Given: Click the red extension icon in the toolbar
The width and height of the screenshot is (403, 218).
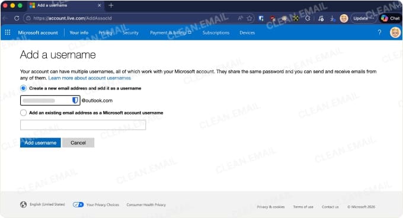Looking at the screenshot, I should click(273, 18).
